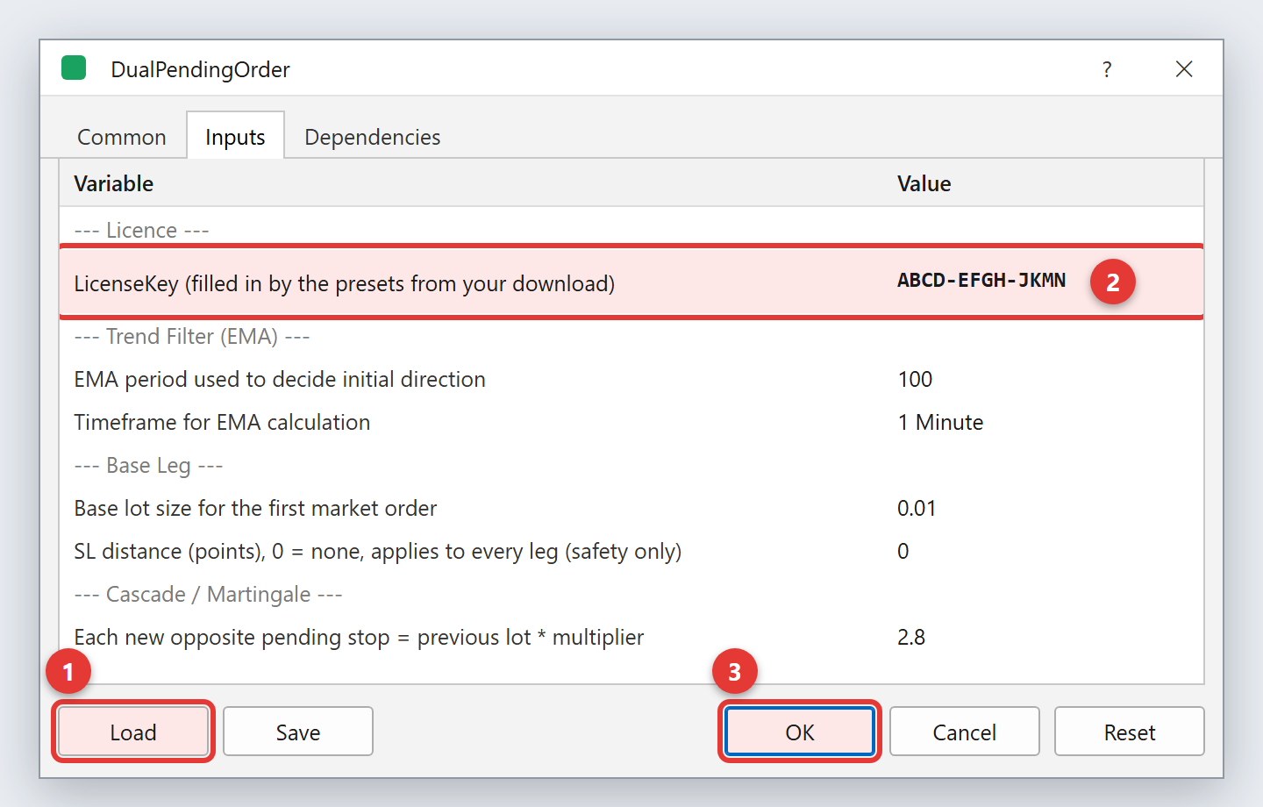Screen dimensions: 1263x807
Task: Open the help question mark button
Action: [x=1107, y=69]
